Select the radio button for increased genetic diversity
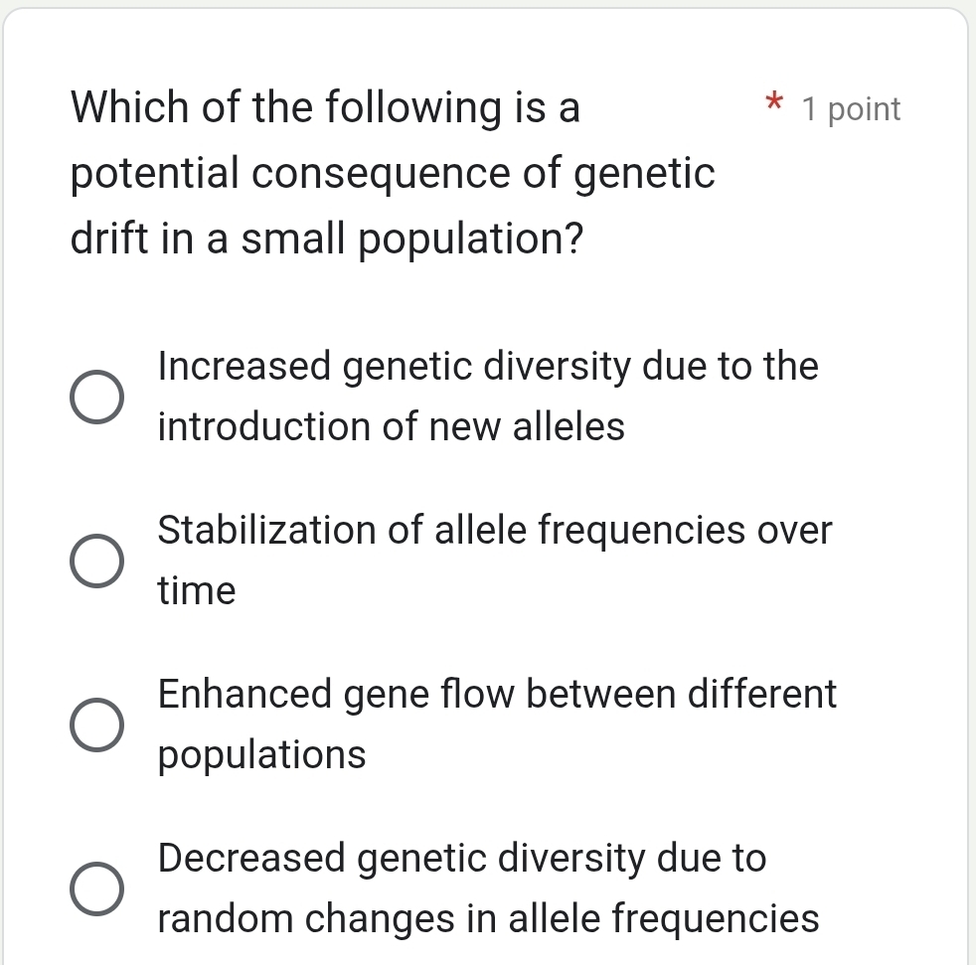Viewport: 976px width, 965px height. [96, 396]
